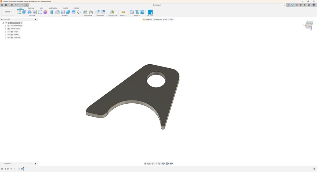Click the Insert McMaster-Carr component icon
The height and width of the screenshot is (172, 317).
click(x=137, y=12)
